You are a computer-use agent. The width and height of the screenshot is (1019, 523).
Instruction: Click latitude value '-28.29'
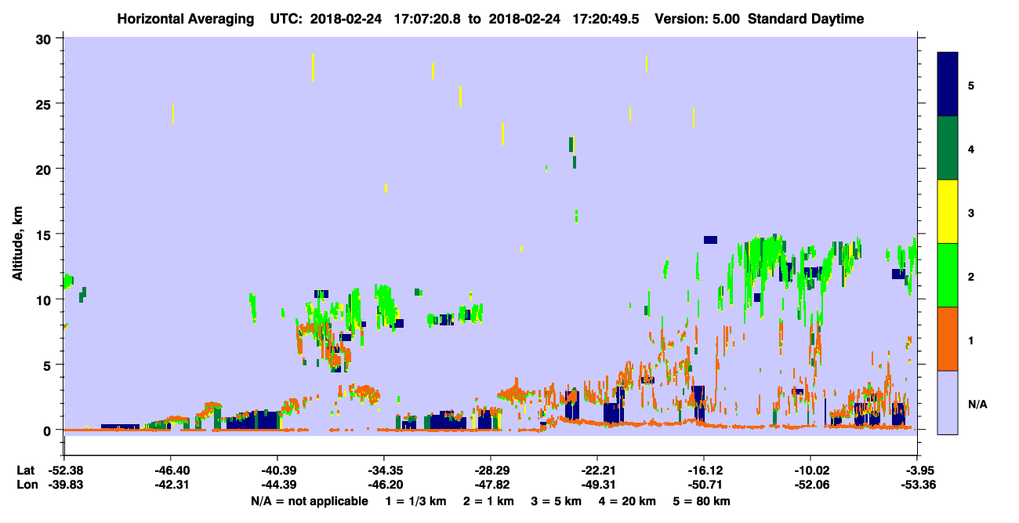(490, 470)
